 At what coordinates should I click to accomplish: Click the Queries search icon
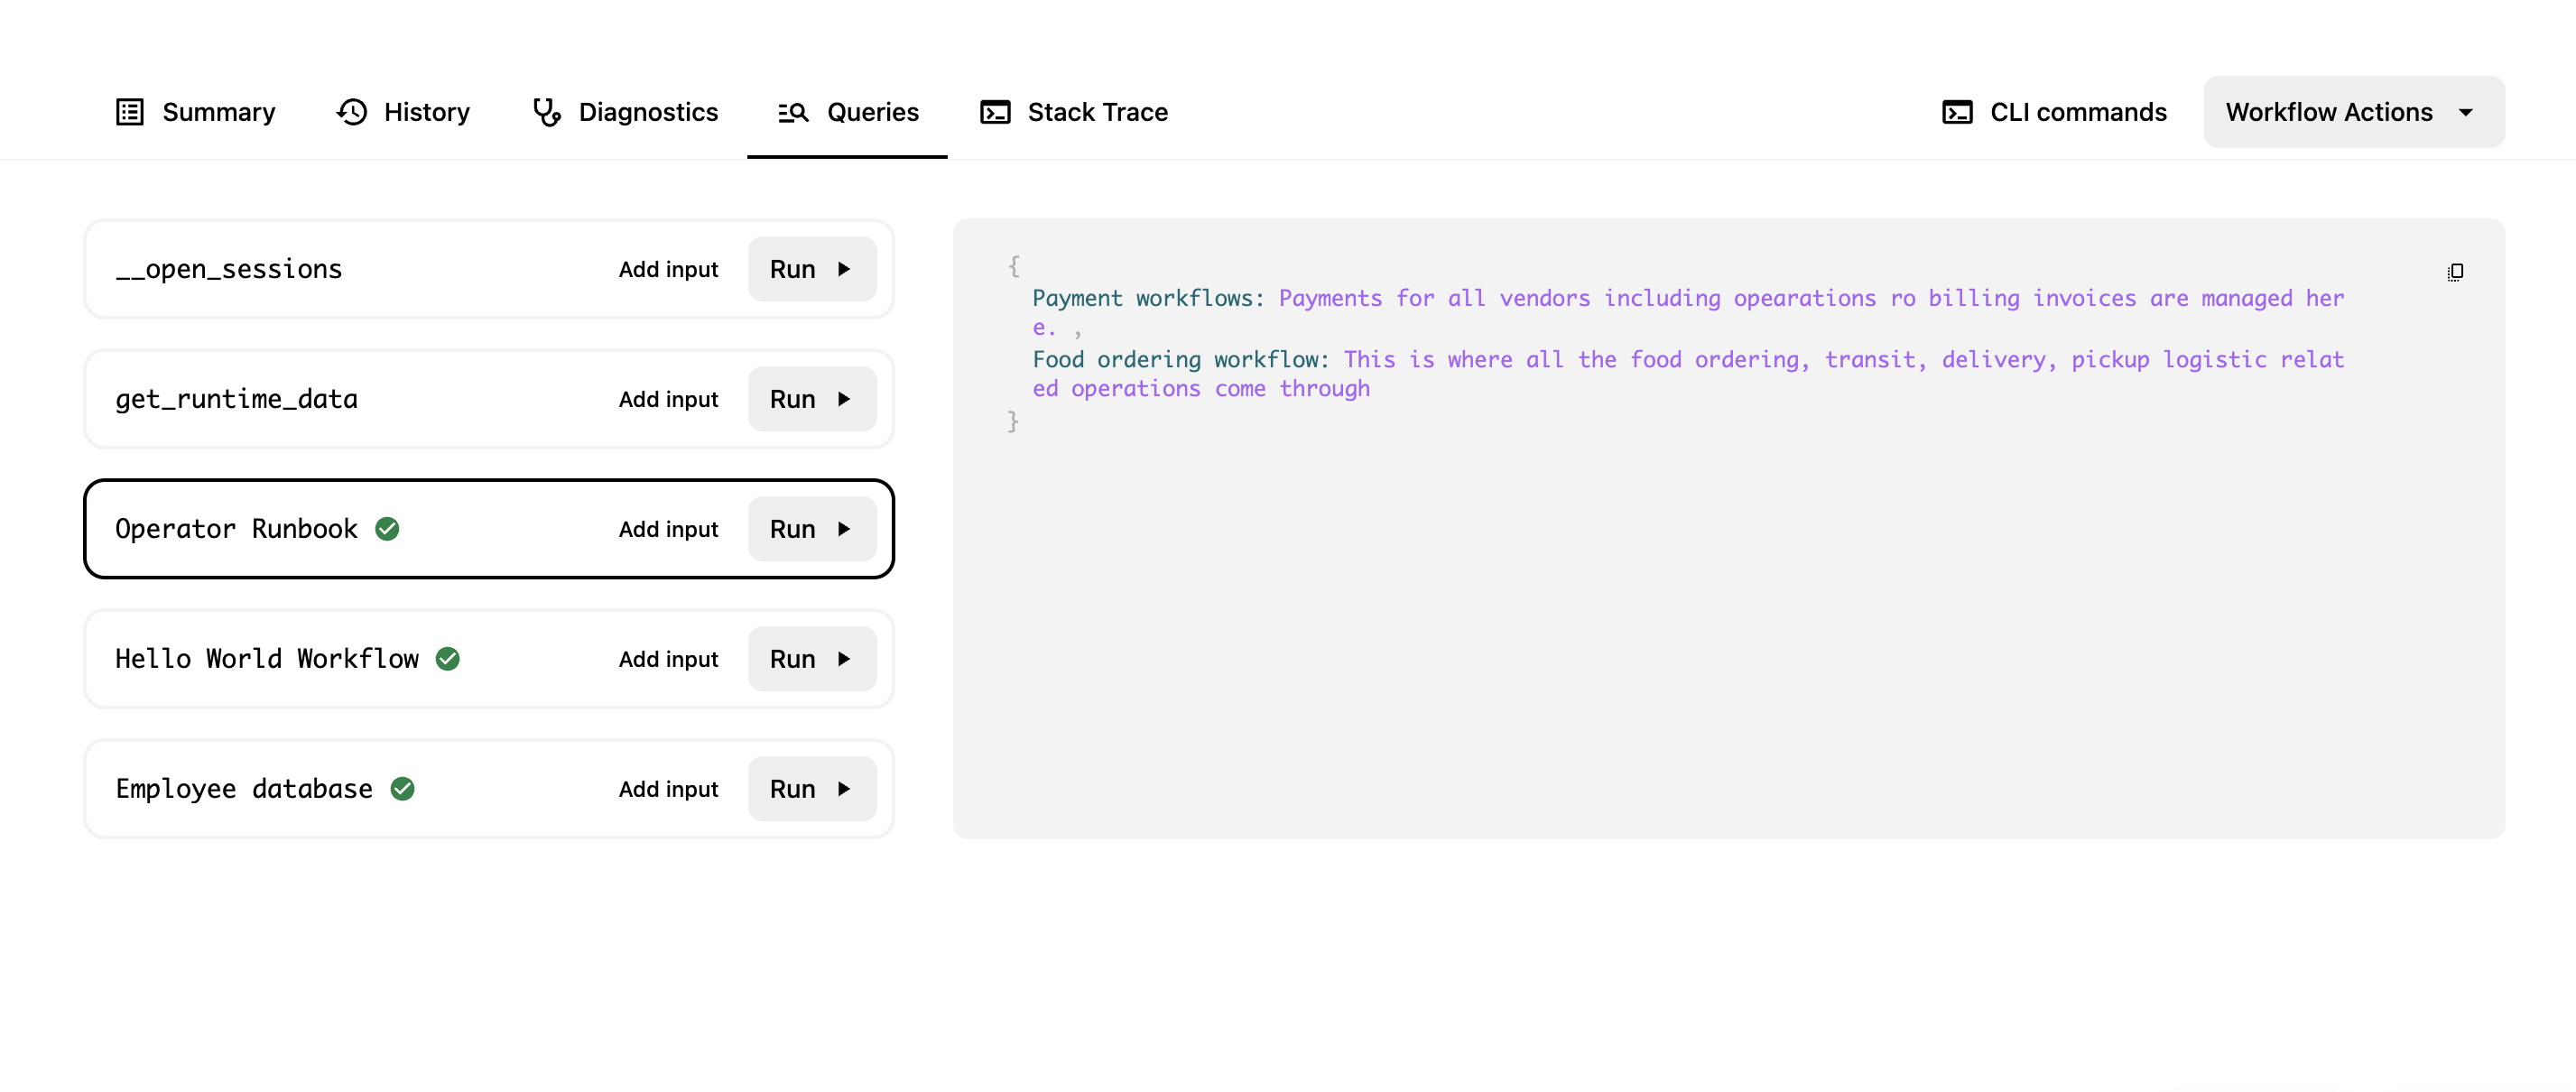[x=791, y=112]
